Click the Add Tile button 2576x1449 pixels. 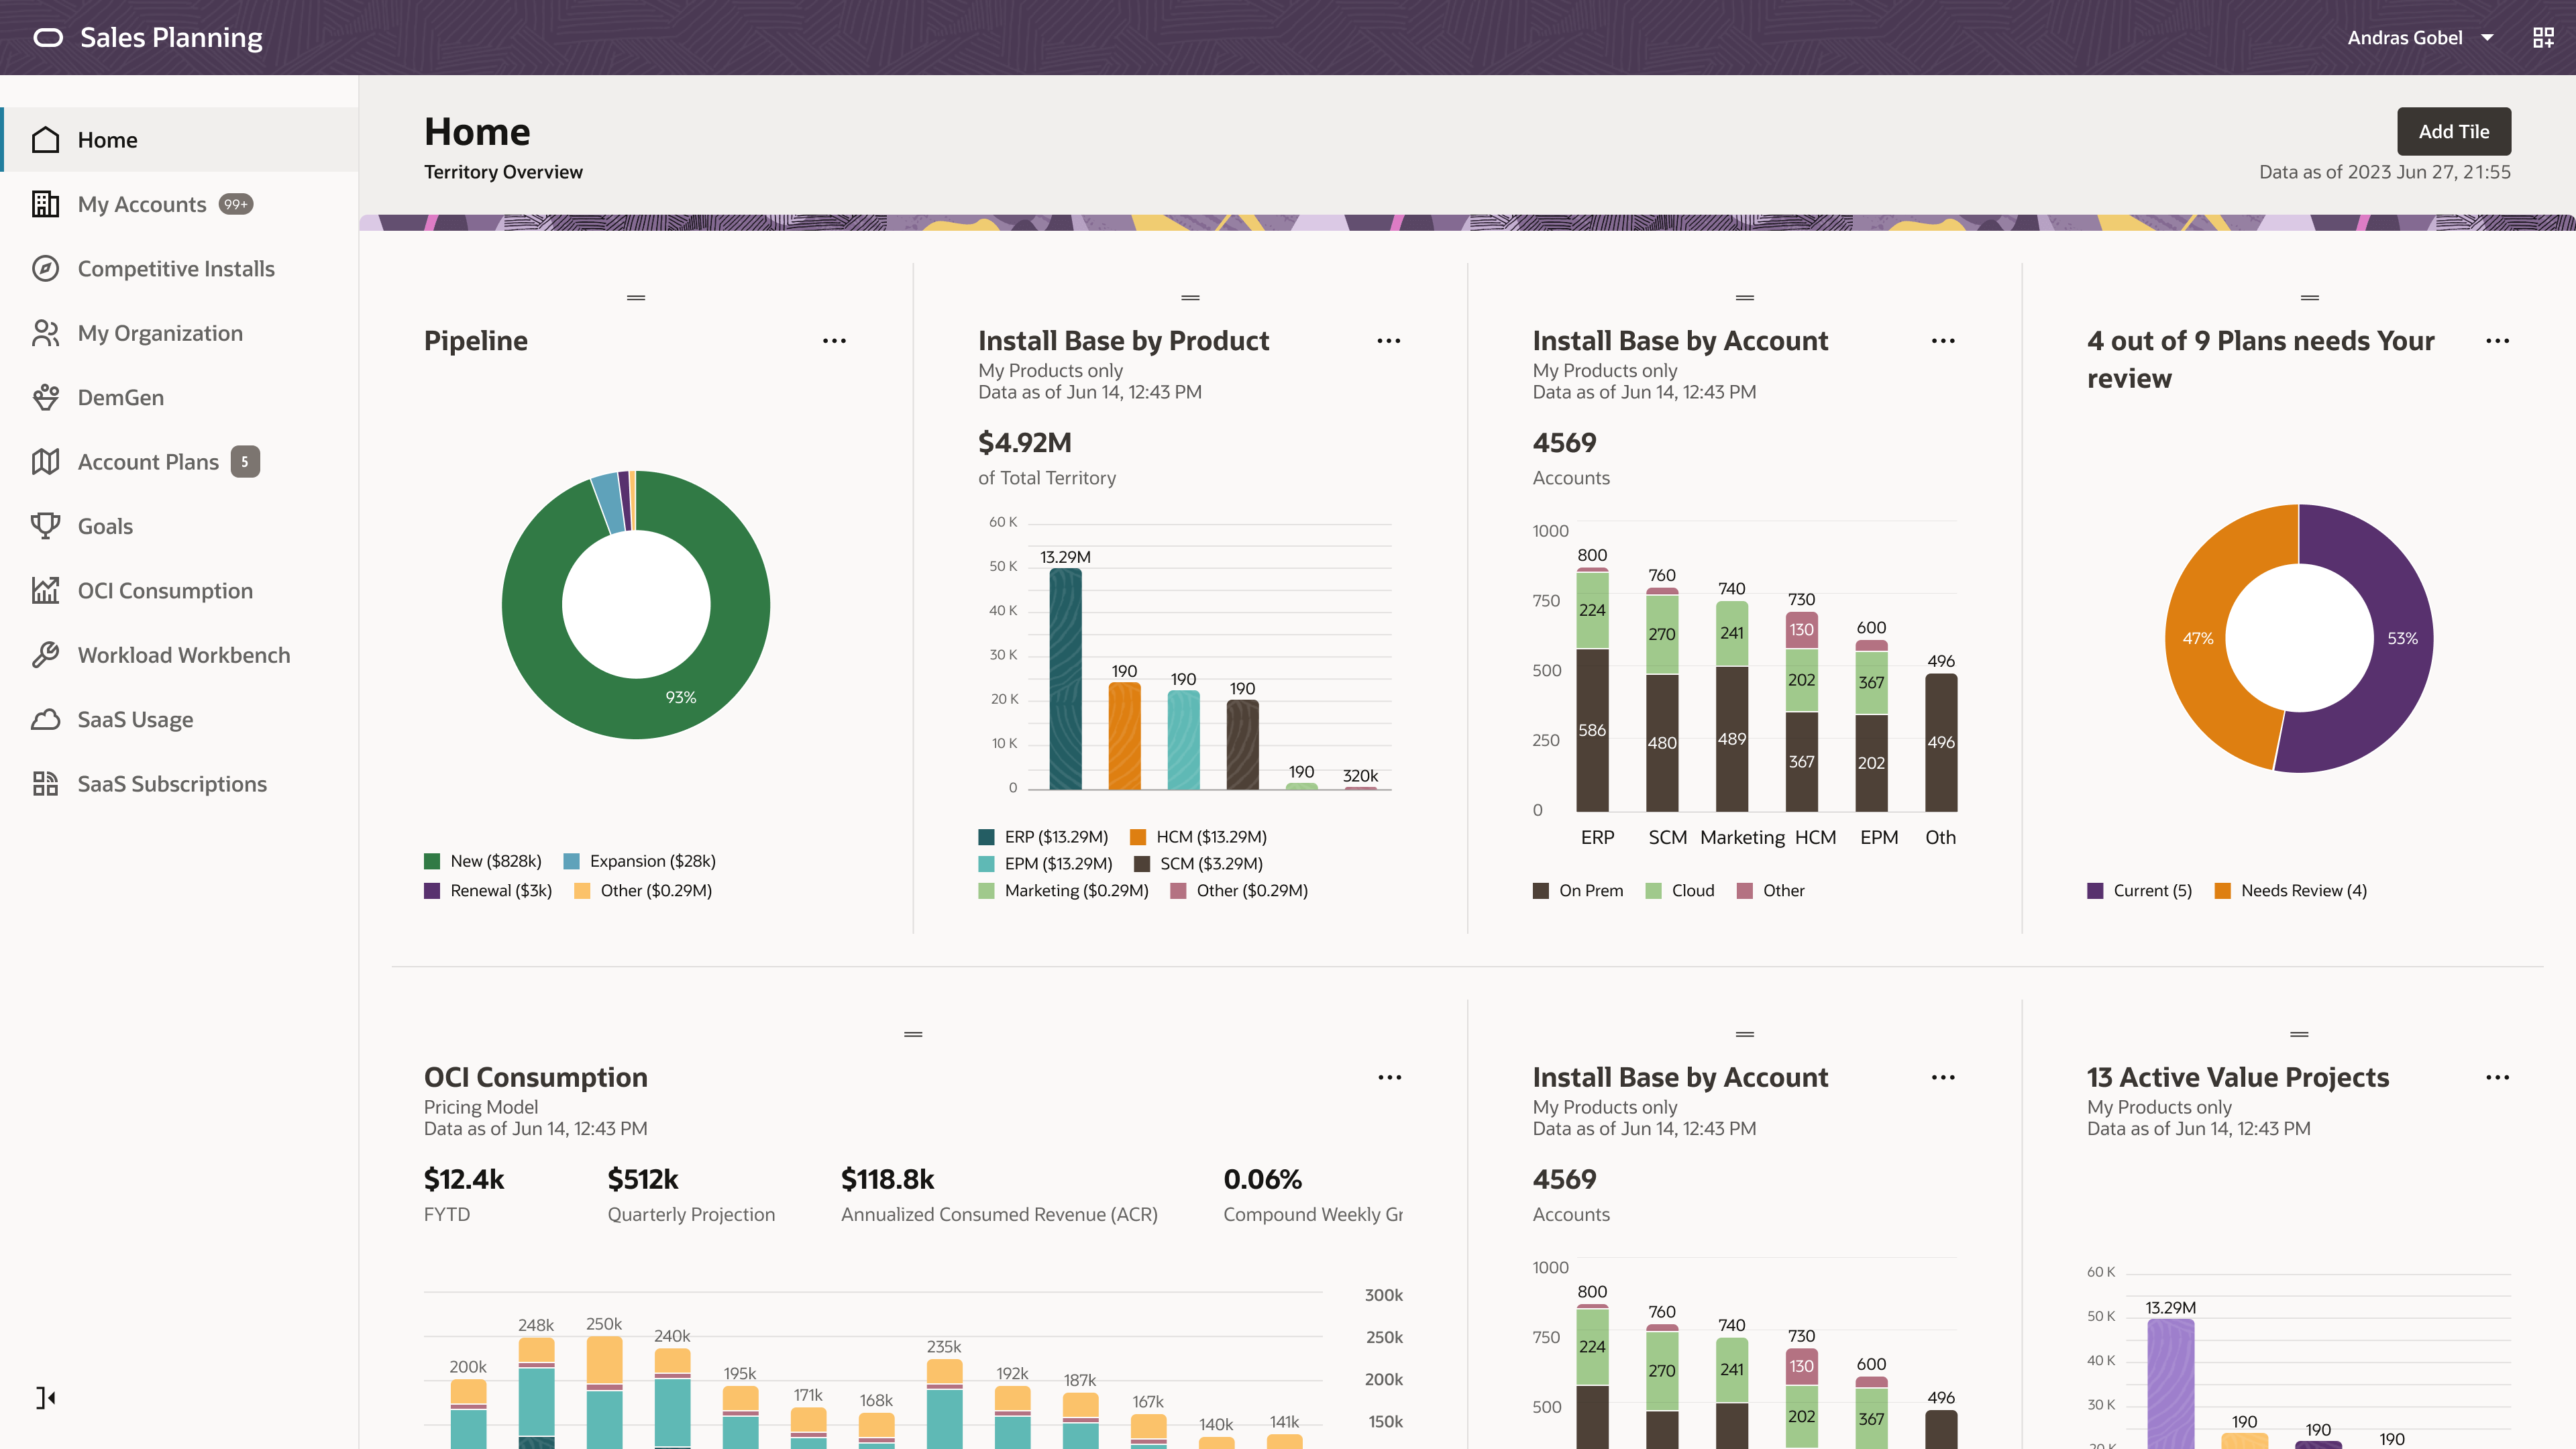point(2454,132)
